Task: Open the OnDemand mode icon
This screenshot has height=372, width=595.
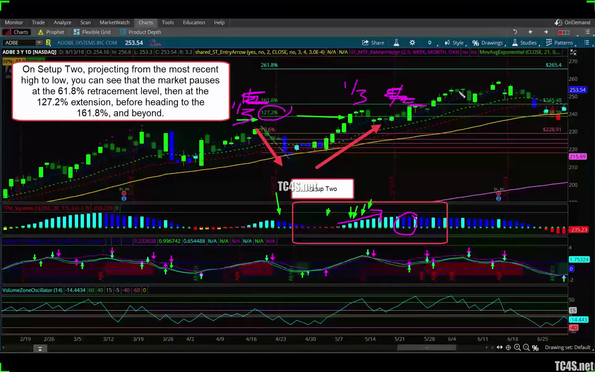Action: (558, 22)
